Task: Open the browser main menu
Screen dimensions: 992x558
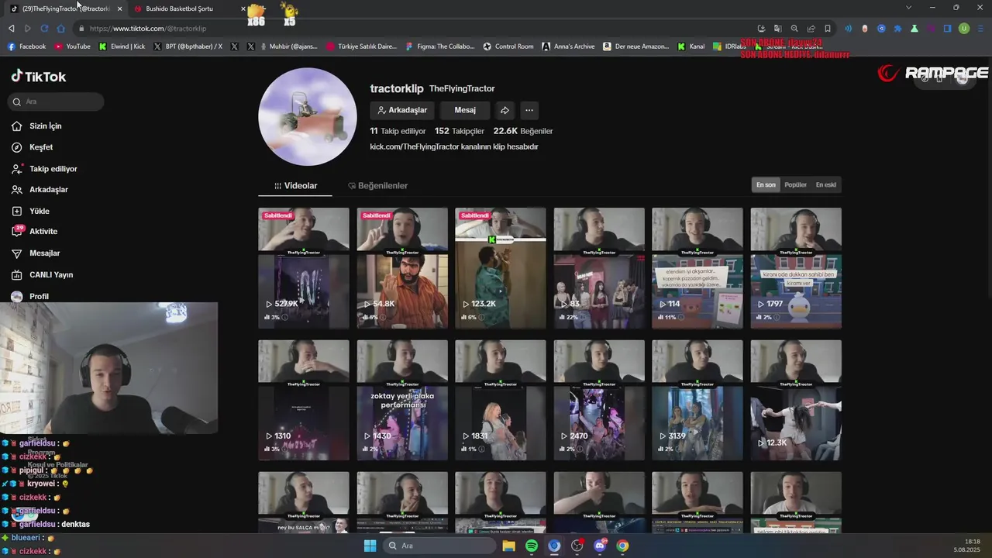Action: [x=980, y=29]
